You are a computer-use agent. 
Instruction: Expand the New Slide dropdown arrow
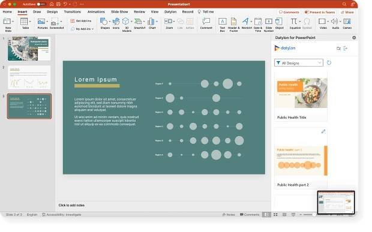click(x=13, y=22)
